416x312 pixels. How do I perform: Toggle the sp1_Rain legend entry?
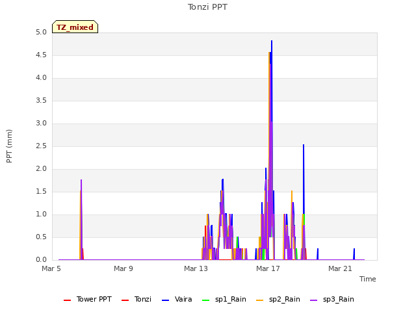coord(224,299)
